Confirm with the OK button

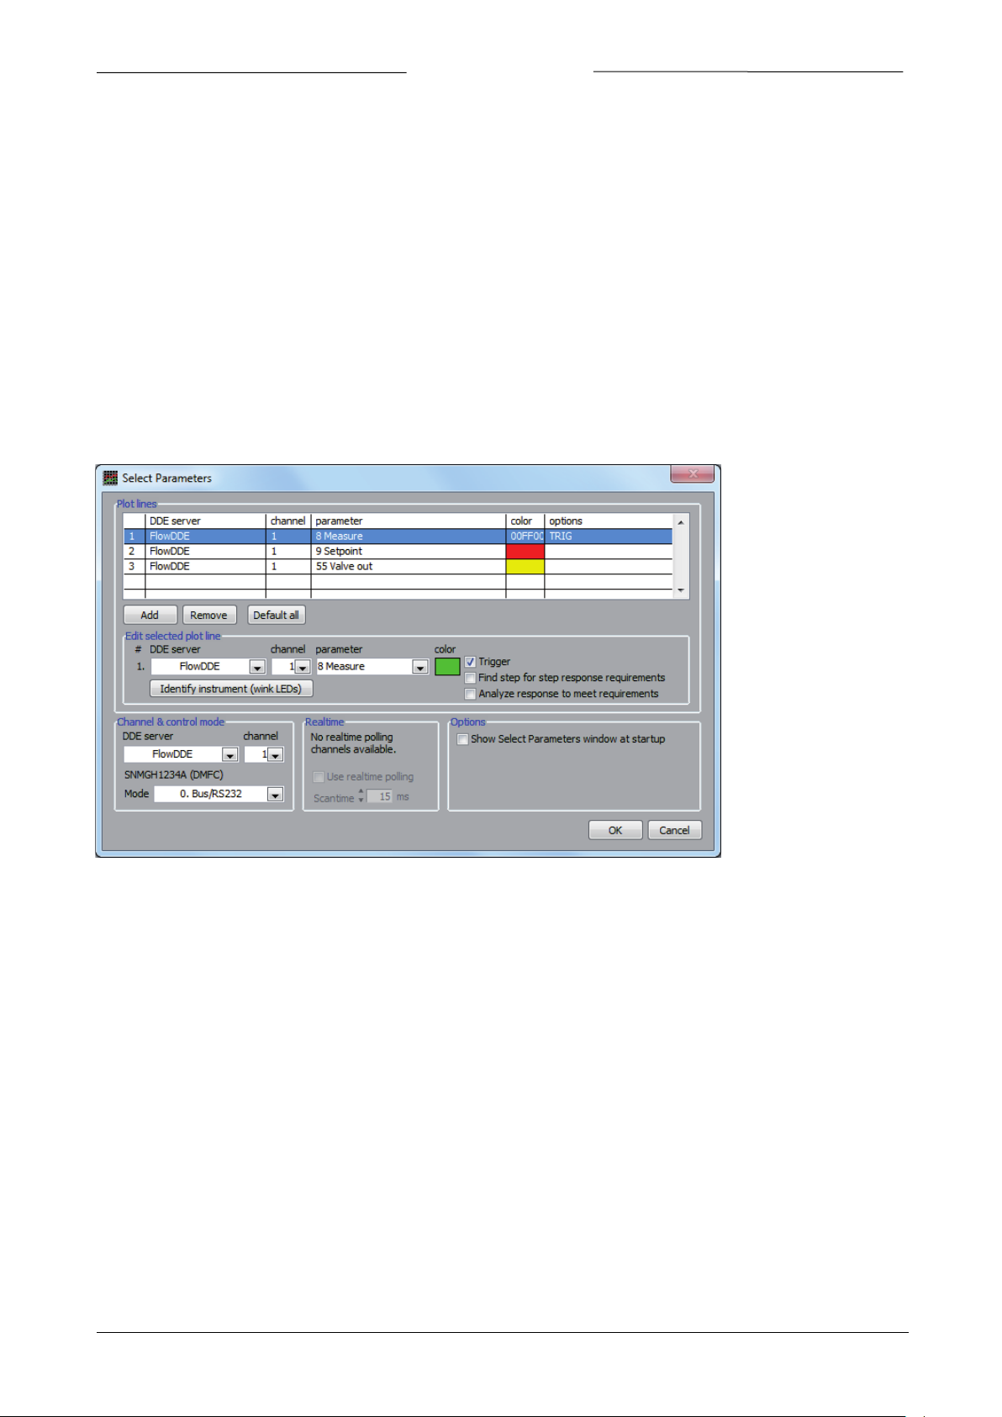click(x=615, y=830)
